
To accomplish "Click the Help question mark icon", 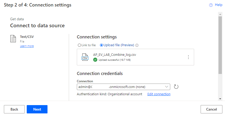I will (x=211, y=5).
